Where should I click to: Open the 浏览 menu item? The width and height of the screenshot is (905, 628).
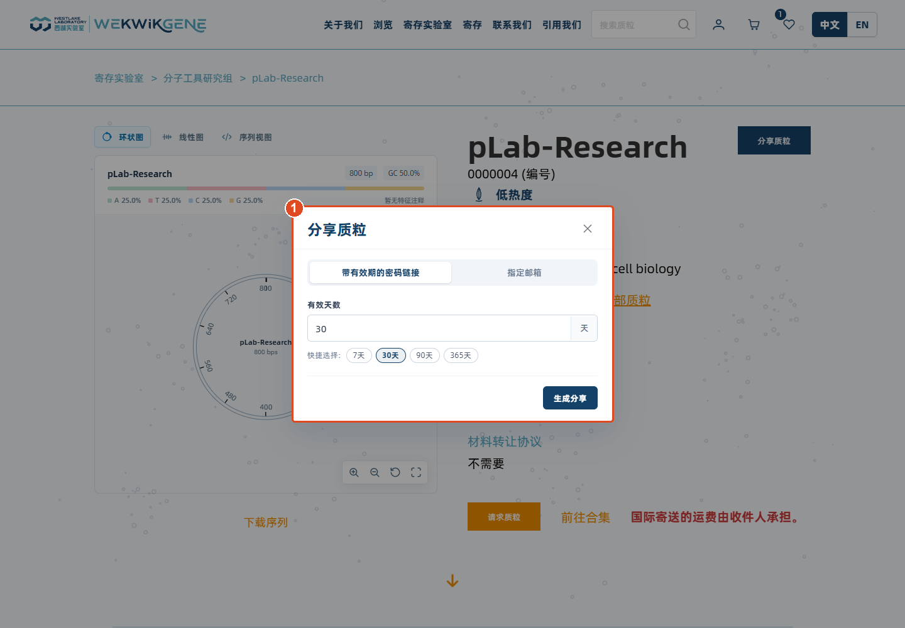click(383, 24)
